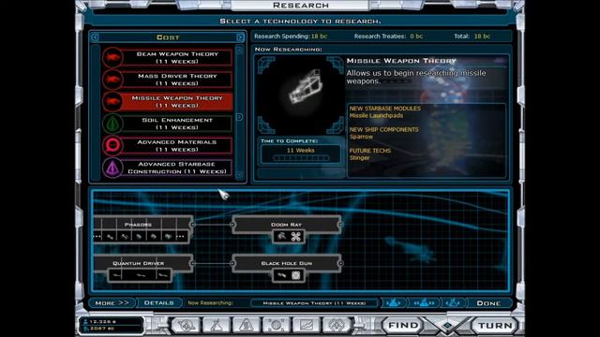Select purple Advanced Starbase Construction triangle icon
Viewport: 600px width, 337px height.
click(112, 168)
